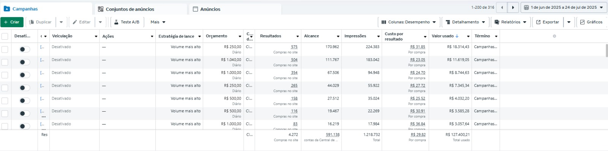
Task: Toggle on campaign with 504 results
Action: tap(25, 62)
